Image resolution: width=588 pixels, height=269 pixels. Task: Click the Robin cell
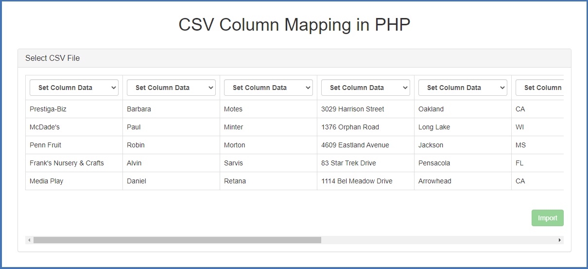pos(171,145)
